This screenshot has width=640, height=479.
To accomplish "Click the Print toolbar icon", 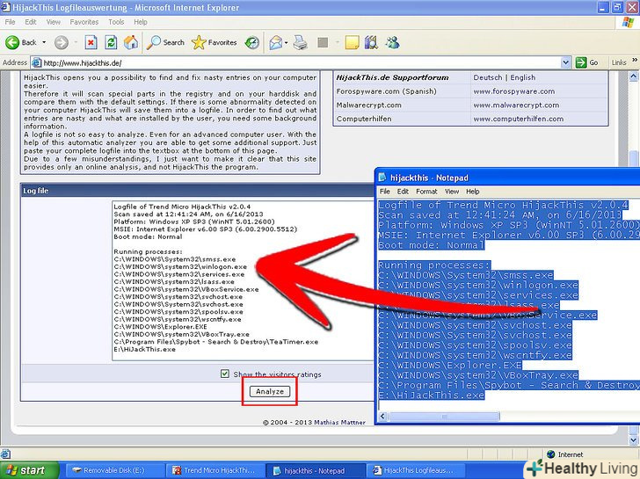I will click(300, 42).
